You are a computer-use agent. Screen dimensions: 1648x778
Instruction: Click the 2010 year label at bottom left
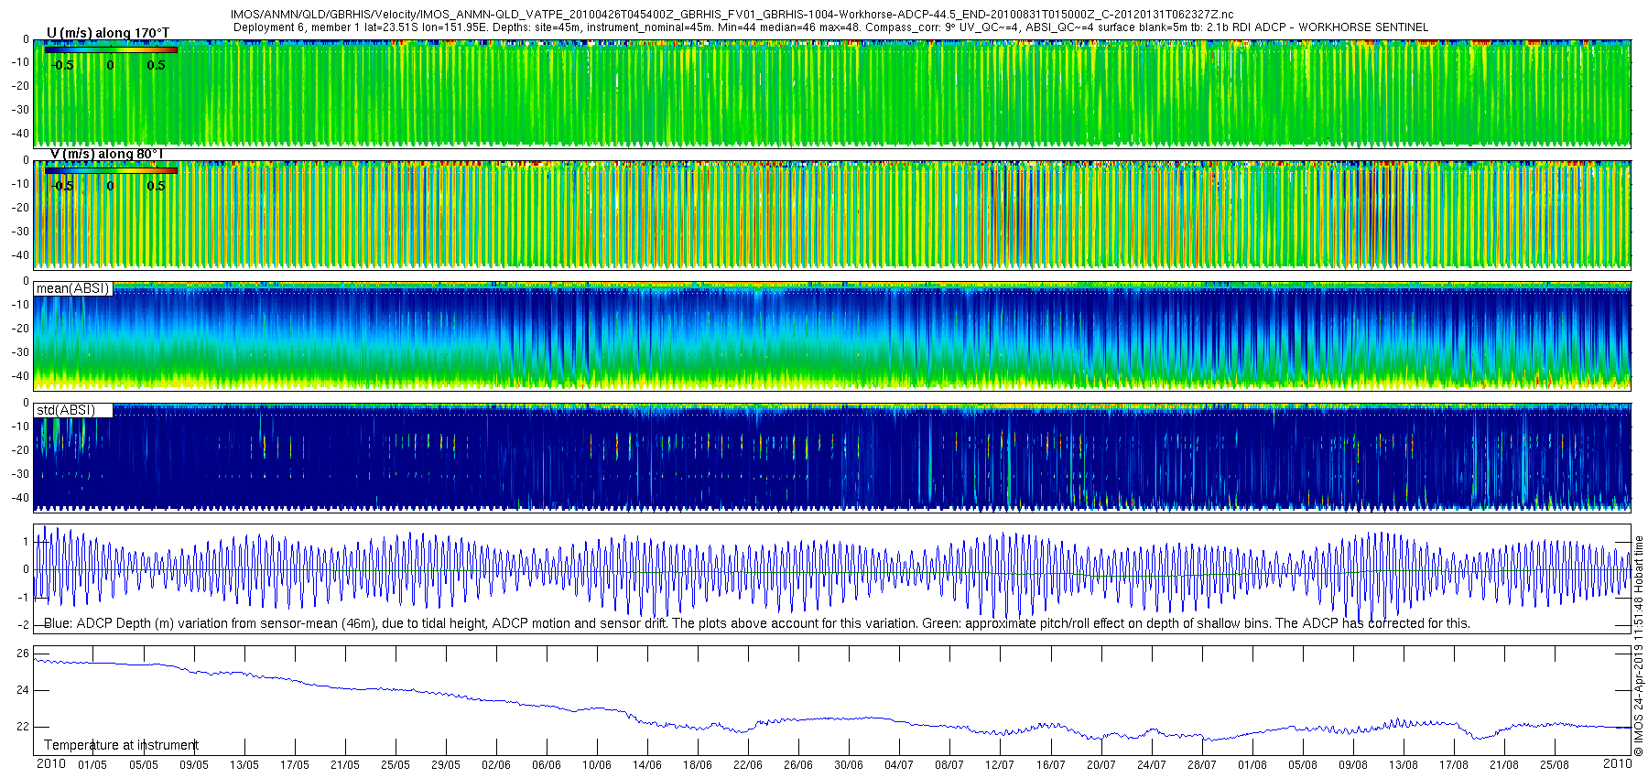point(51,763)
